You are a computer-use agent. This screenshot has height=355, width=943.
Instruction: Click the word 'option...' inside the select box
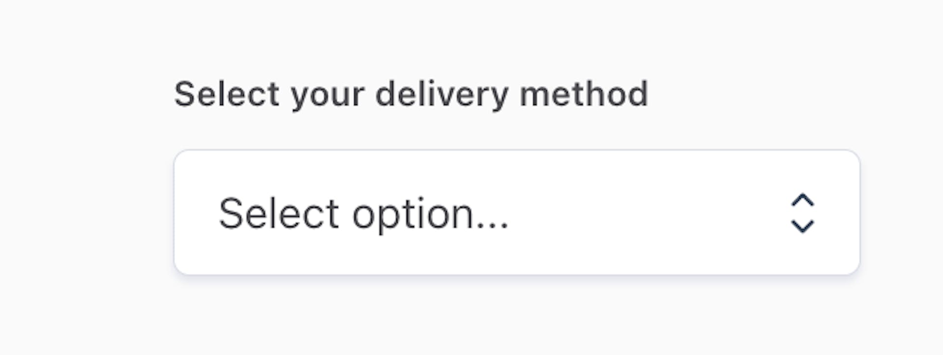pyautogui.click(x=430, y=215)
